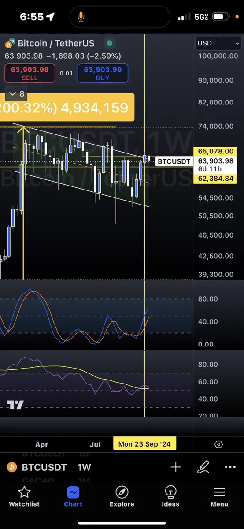Open chart settings hexagon icon
The image size is (244, 529).
tap(219, 444)
